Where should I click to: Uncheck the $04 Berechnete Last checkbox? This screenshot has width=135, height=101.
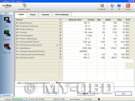click(61, 23)
